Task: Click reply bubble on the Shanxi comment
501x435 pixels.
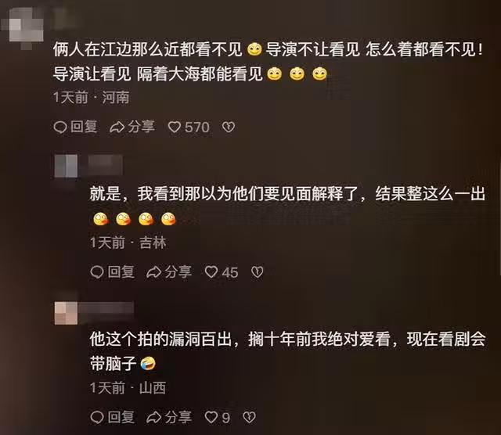Action: (97, 417)
